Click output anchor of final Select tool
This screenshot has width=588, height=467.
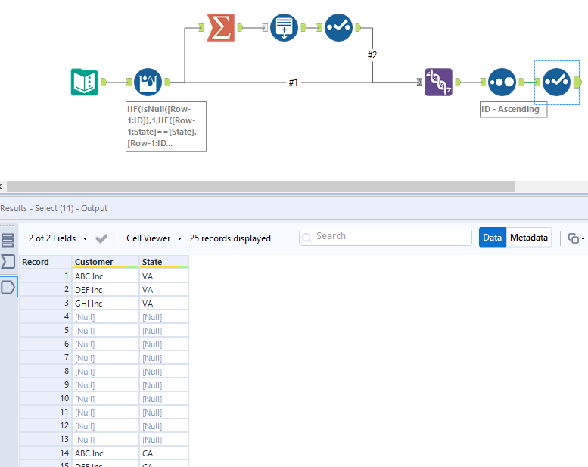577,83
